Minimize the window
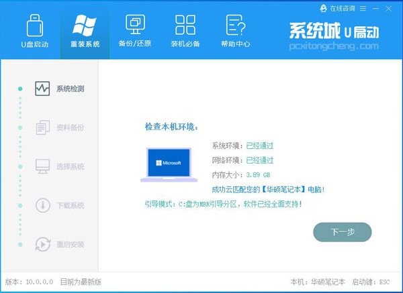403x293 pixels. tap(375, 9)
